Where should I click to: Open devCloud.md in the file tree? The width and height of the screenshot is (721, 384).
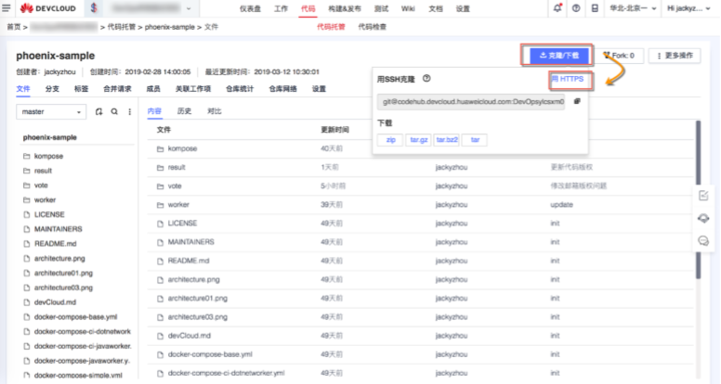pos(55,302)
